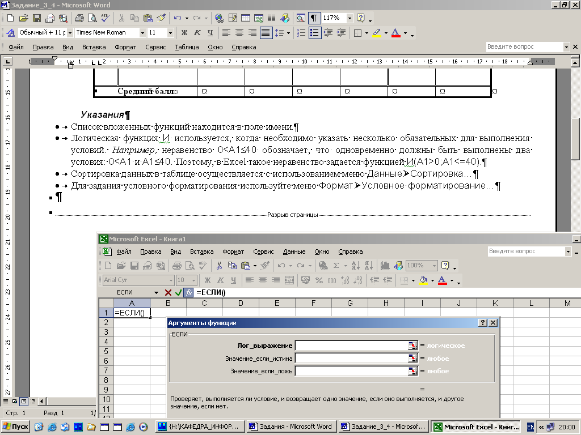Toggle Underline (Ч) in Word toolbar
The image size is (581, 435).
click(210, 32)
